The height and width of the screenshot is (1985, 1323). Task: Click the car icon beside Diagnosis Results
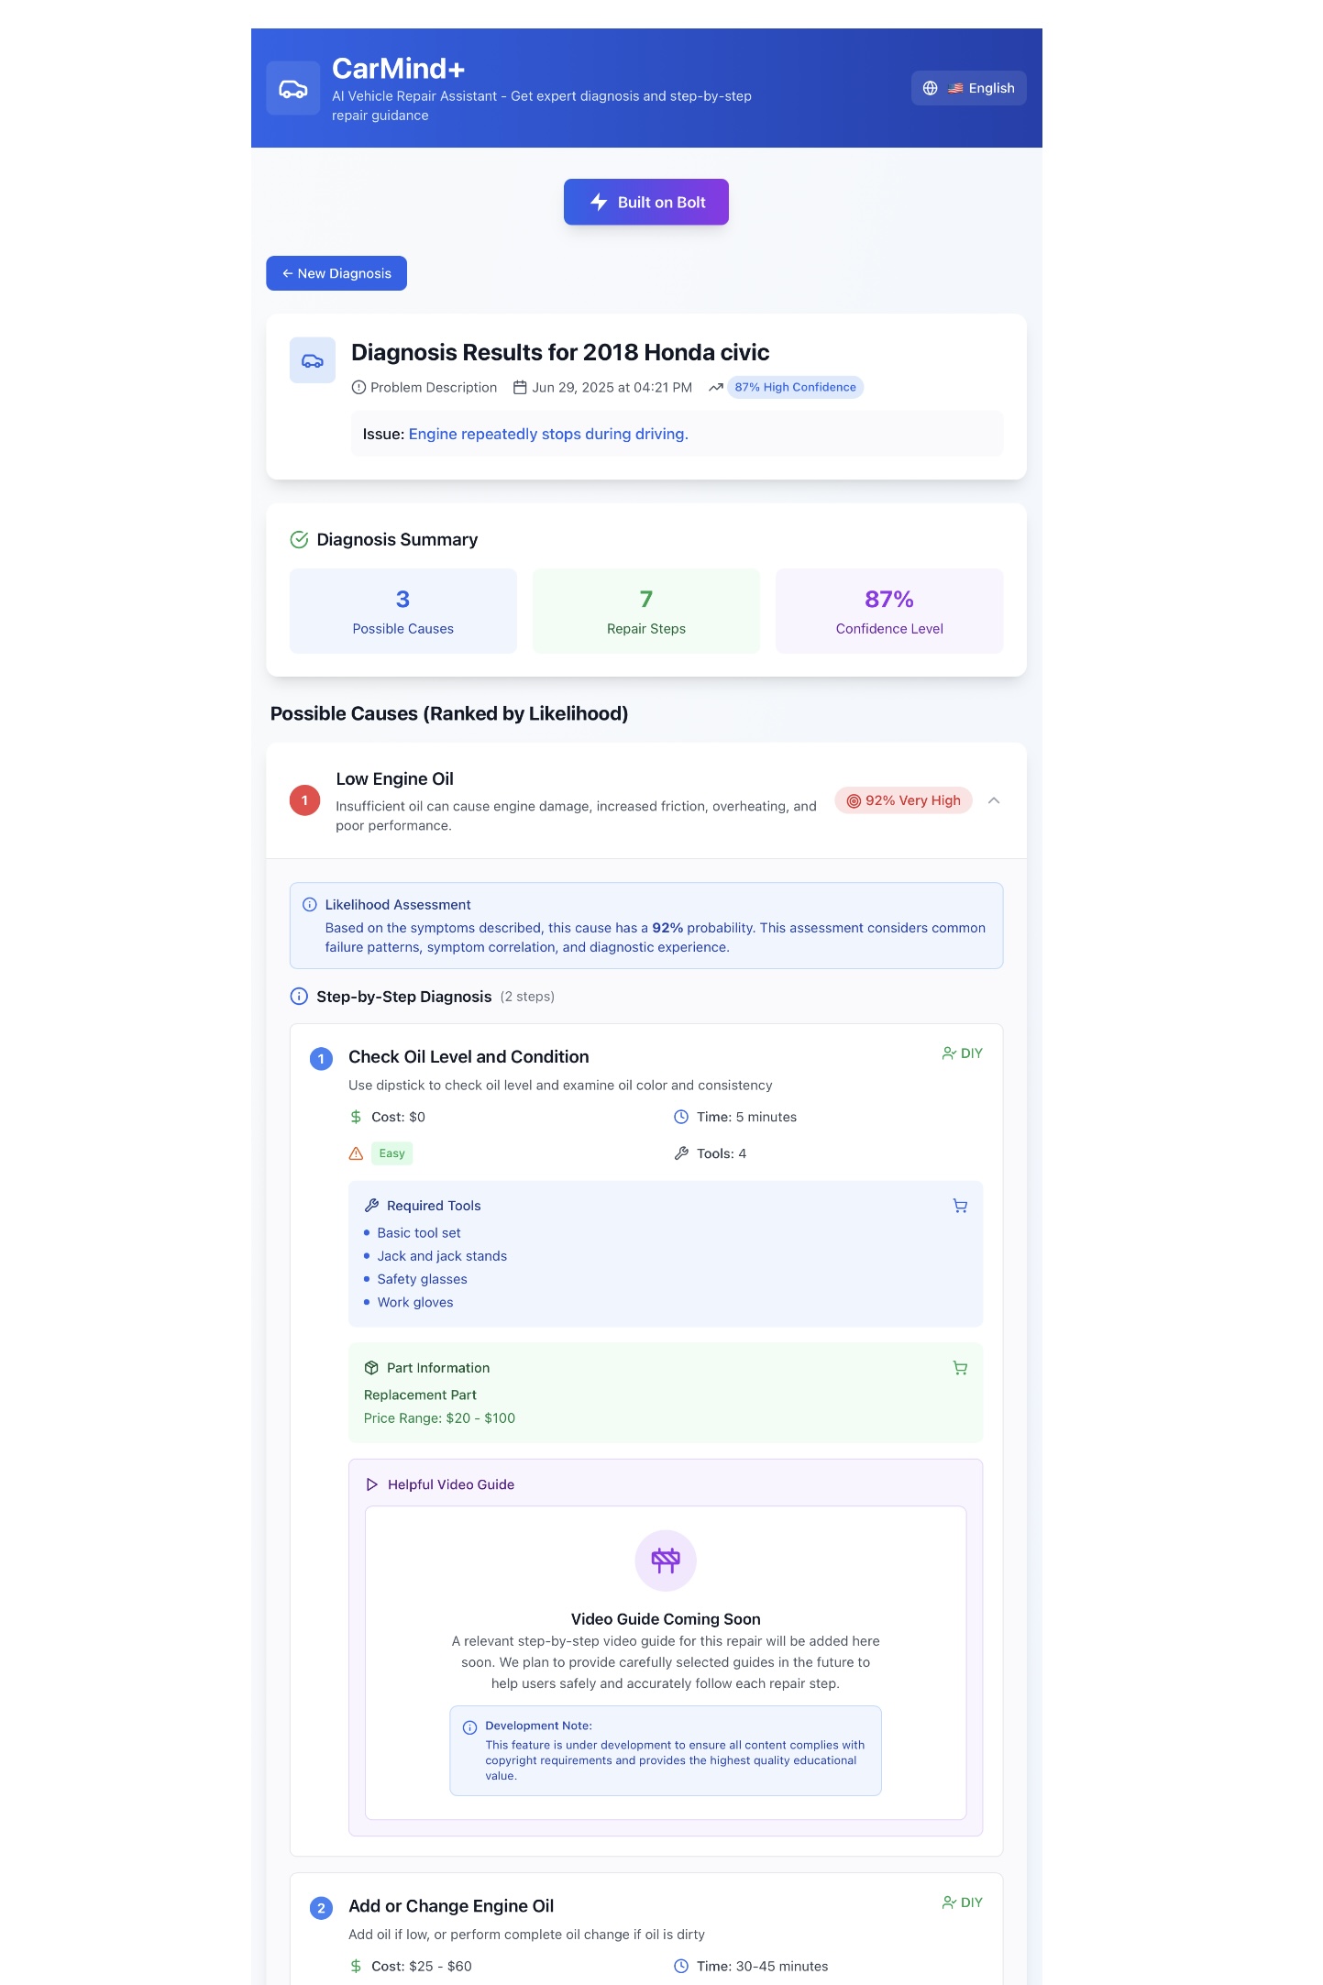click(313, 360)
